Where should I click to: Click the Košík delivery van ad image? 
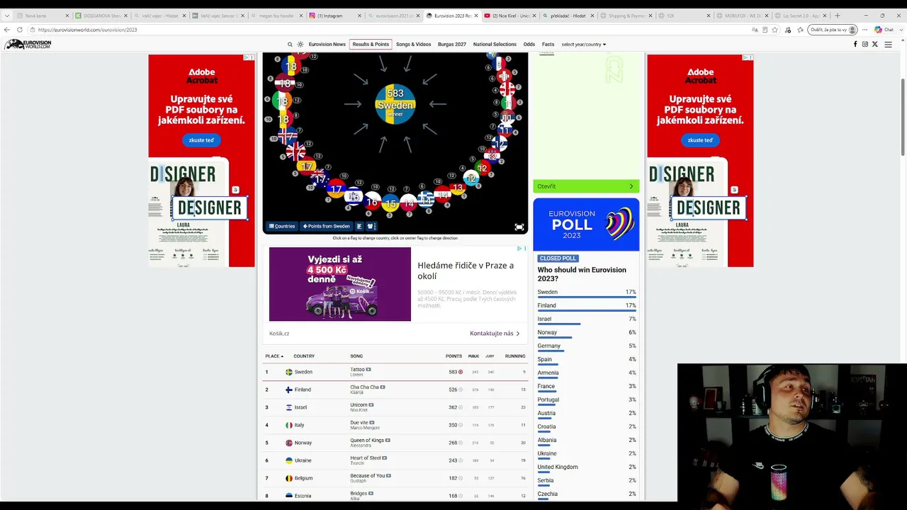pyautogui.click(x=340, y=284)
